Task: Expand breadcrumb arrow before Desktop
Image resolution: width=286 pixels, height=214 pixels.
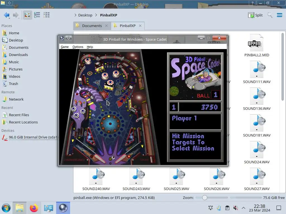Action: click(x=75, y=15)
